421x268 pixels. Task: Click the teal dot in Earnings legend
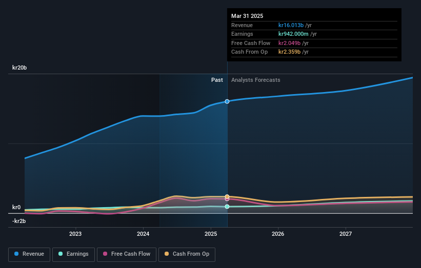61,254
